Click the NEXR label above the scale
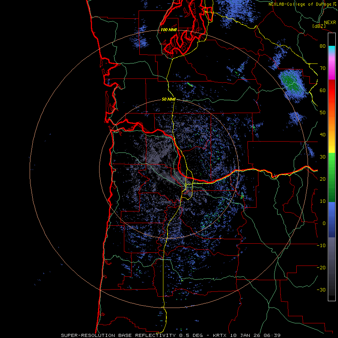Viewport: 338px width, 338px height. (330, 23)
